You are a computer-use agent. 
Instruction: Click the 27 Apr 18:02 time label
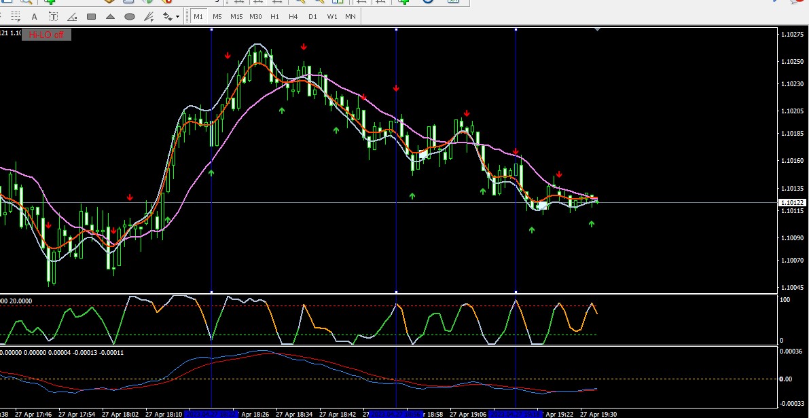[x=120, y=414]
